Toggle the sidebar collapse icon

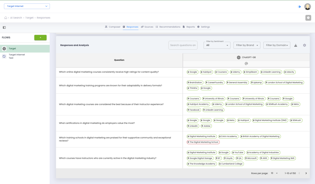tap(4, 27)
